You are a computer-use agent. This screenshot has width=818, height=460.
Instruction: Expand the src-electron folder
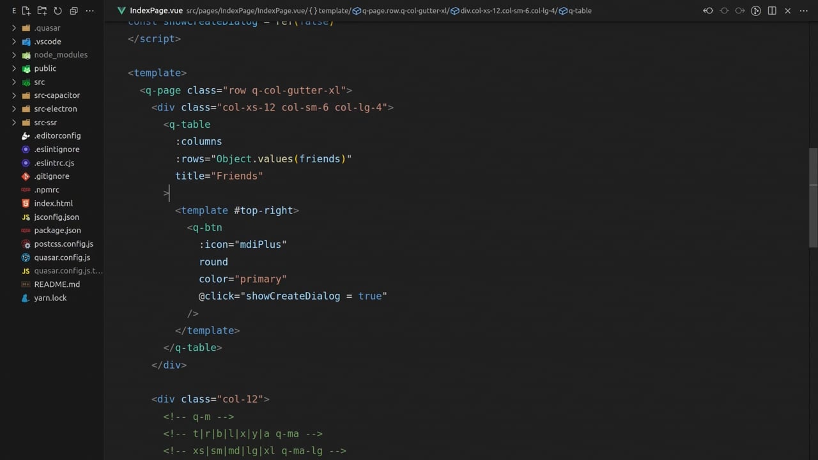click(x=14, y=109)
